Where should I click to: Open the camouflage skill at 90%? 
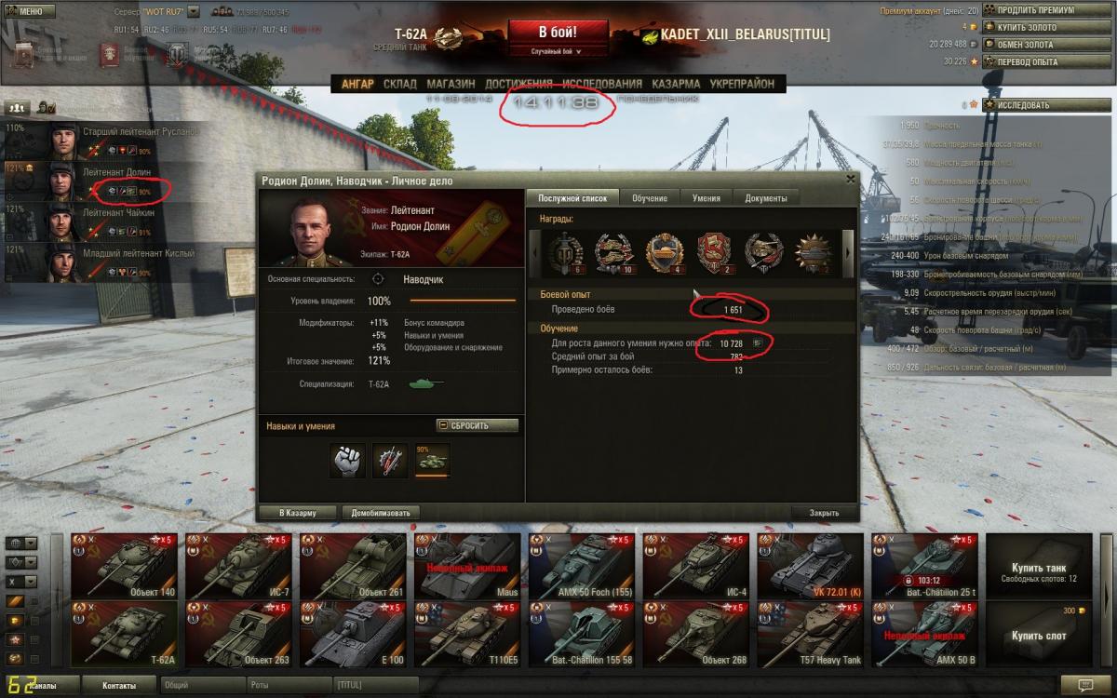[433, 461]
